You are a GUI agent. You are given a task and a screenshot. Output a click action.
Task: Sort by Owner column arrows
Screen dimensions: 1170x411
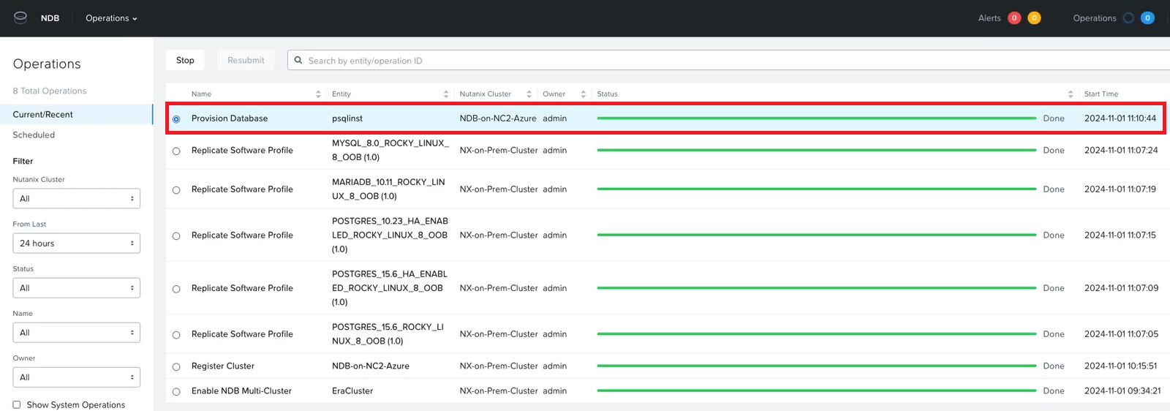coord(583,94)
